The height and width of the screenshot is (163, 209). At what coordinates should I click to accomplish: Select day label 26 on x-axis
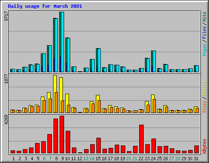click(165, 159)
